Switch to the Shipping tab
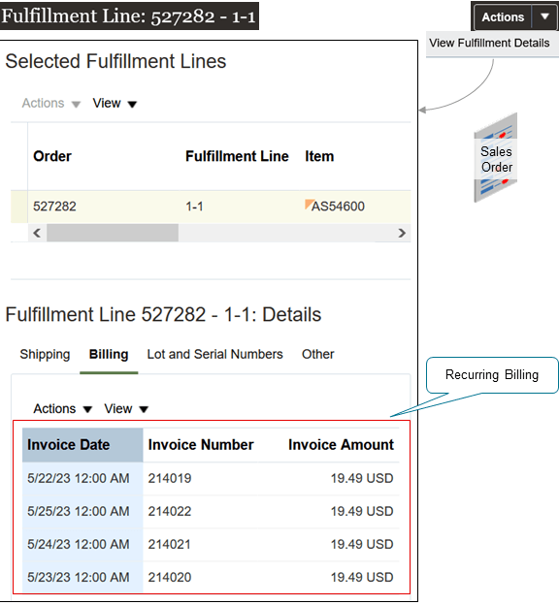This screenshot has height=605, width=559. (x=45, y=354)
